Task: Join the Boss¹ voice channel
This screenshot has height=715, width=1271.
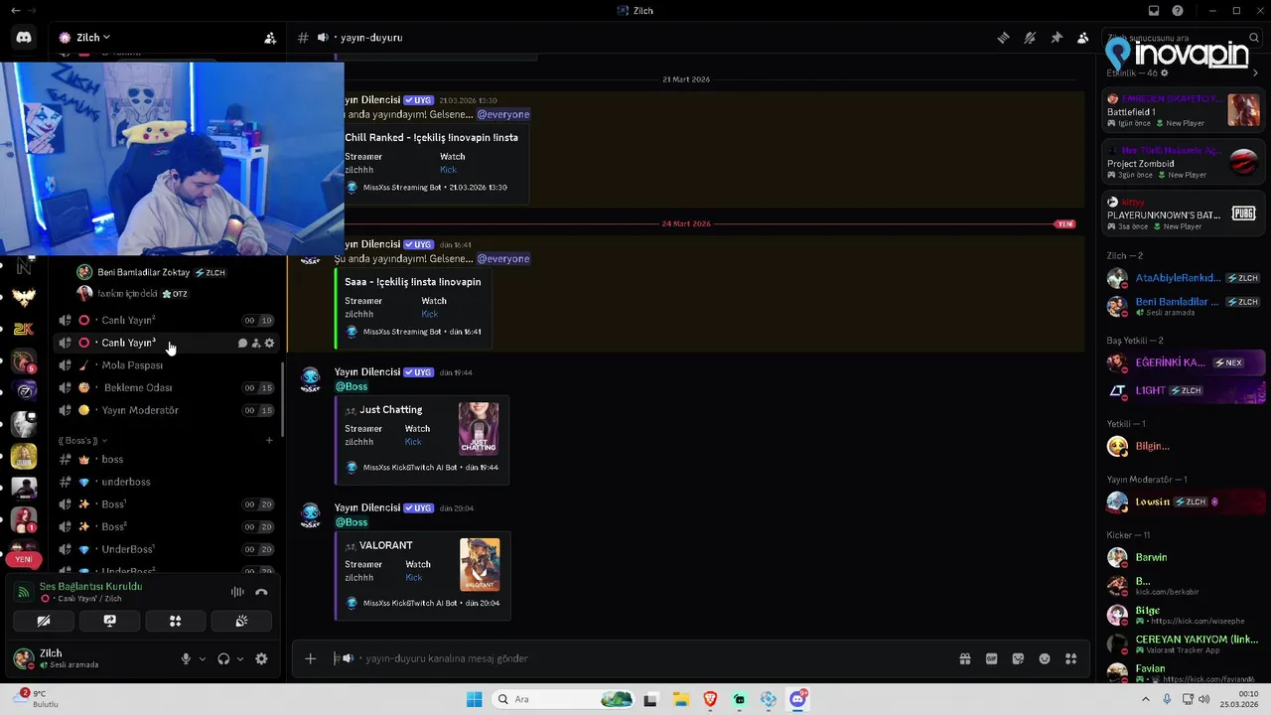Action: pos(164,504)
